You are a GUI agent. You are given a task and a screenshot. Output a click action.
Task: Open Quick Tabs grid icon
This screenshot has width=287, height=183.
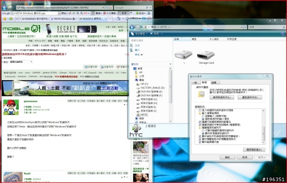point(17,19)
